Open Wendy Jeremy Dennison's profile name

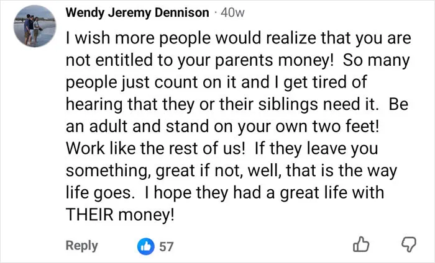pos(137,13)
